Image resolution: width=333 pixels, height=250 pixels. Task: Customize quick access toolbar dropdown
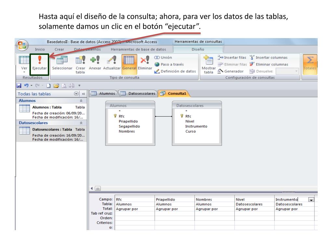pos(79,86)
